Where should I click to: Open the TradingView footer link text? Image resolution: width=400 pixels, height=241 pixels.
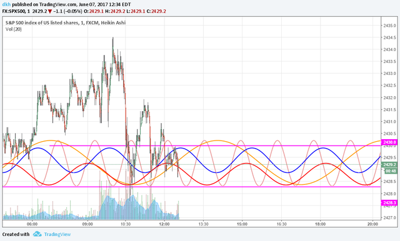tap(57, 234)
